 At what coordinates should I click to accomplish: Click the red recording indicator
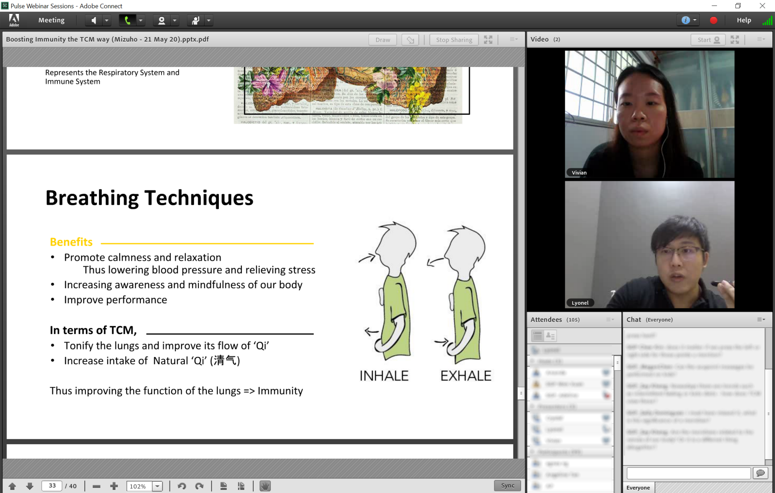coord(713,20)
